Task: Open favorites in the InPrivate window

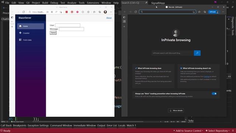Action: pyautogui.click(x=199, y=12)
